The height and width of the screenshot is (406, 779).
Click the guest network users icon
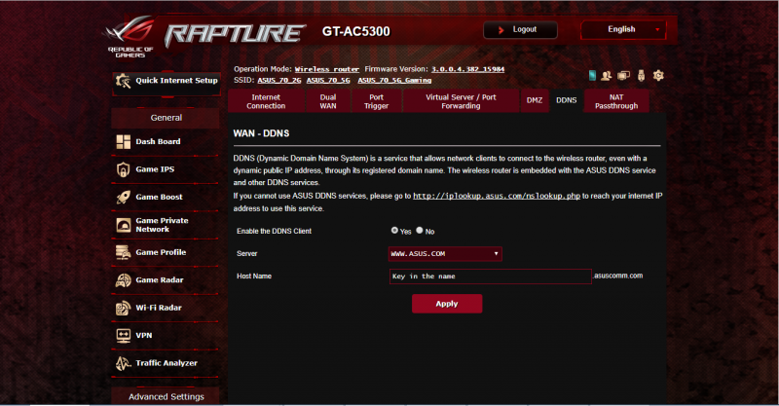[x=607, y=75]
